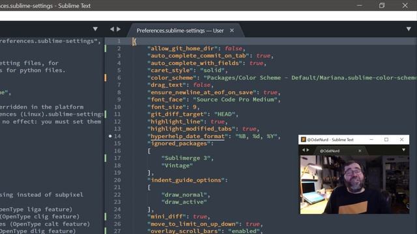The width and height of the screenshot is (417, 234).
Task: Open the right pane tab list dropdown arrow
Action: coord(409,29)
